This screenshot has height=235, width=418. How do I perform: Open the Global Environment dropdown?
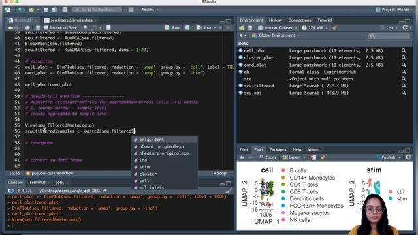pos(276,35)
